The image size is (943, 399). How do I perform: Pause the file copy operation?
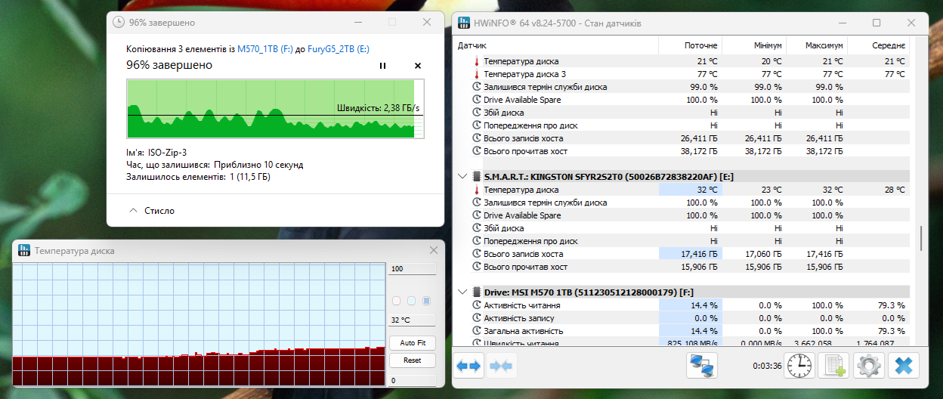[382, 66]
